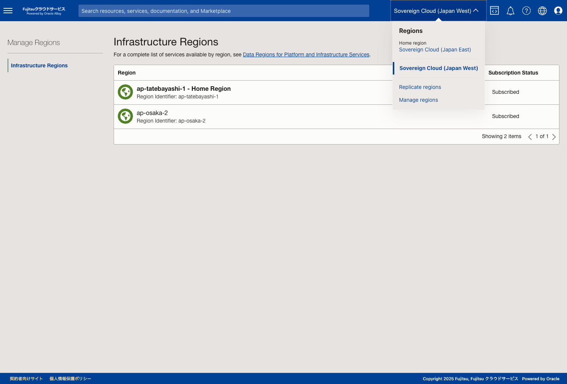Viewport: 567px width, 384px height.
Task: Open the 契約者向けサイト footer link
Action: (x=26, y=378)
